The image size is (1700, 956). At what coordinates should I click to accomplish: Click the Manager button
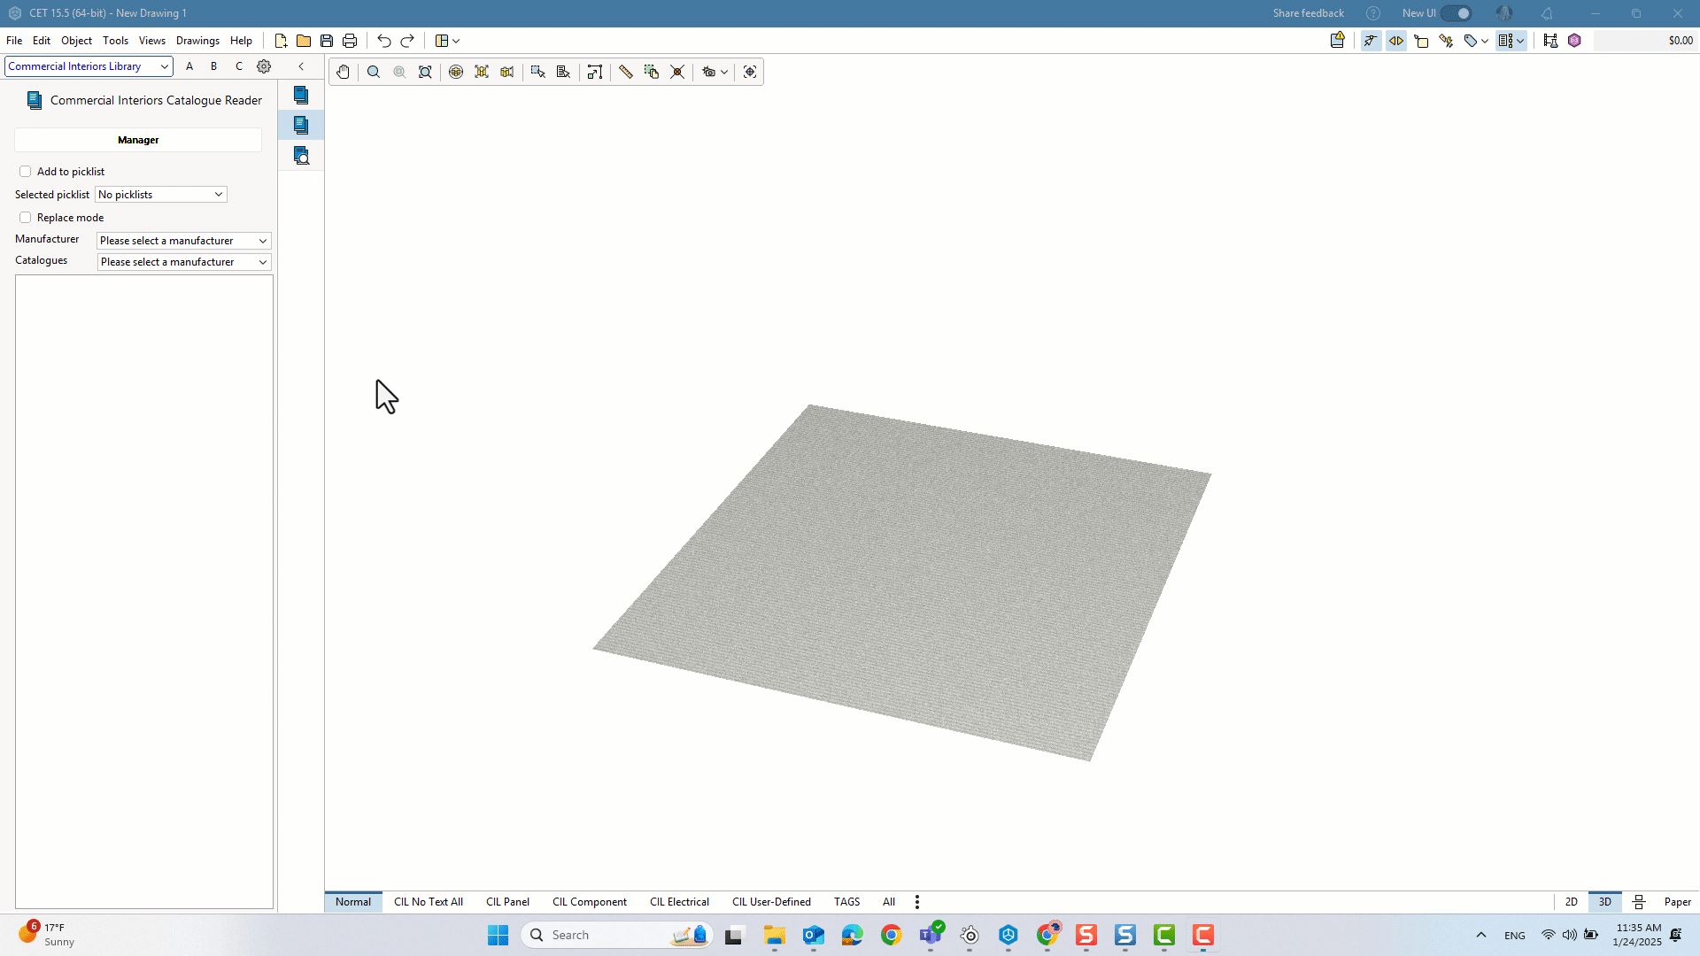(138, 140)
